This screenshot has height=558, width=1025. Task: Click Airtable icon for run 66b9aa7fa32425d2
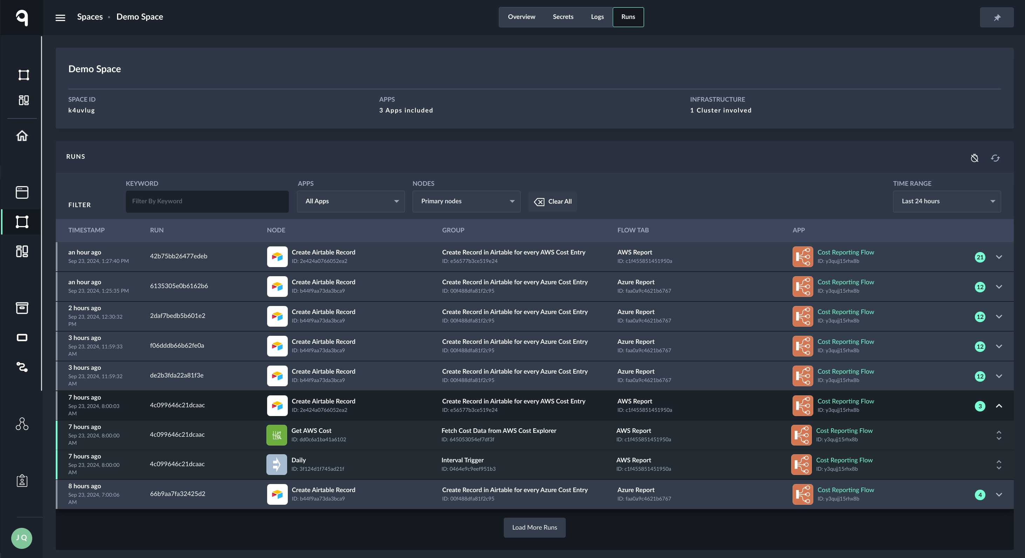(277, 494)
